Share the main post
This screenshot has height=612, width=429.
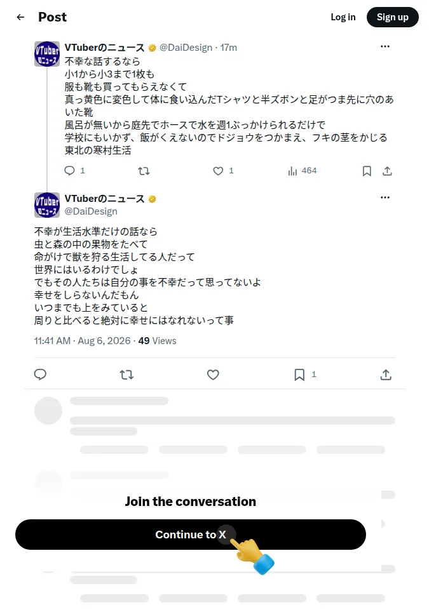386,375
